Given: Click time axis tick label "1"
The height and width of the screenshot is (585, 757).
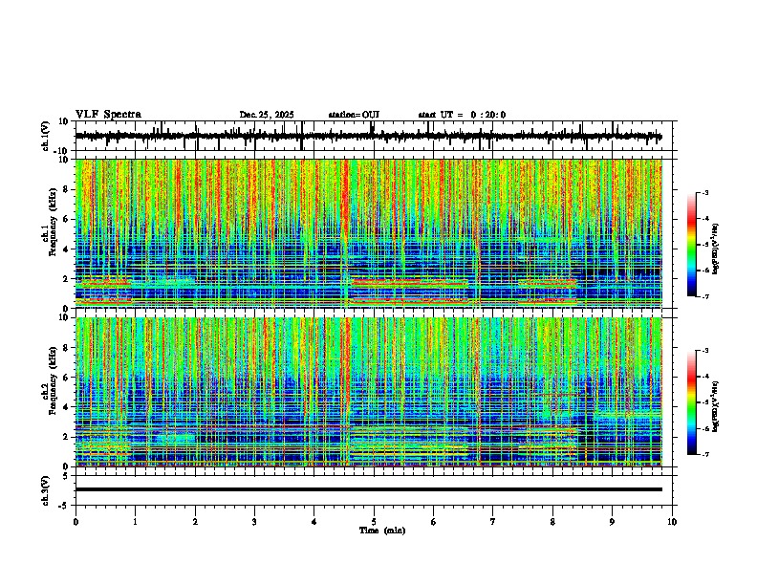Looking at the screenshot, I should [x=135, y=522].
